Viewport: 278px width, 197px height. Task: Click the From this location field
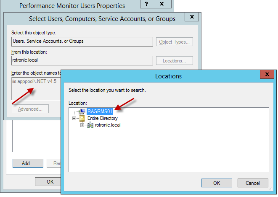(82, 61)
